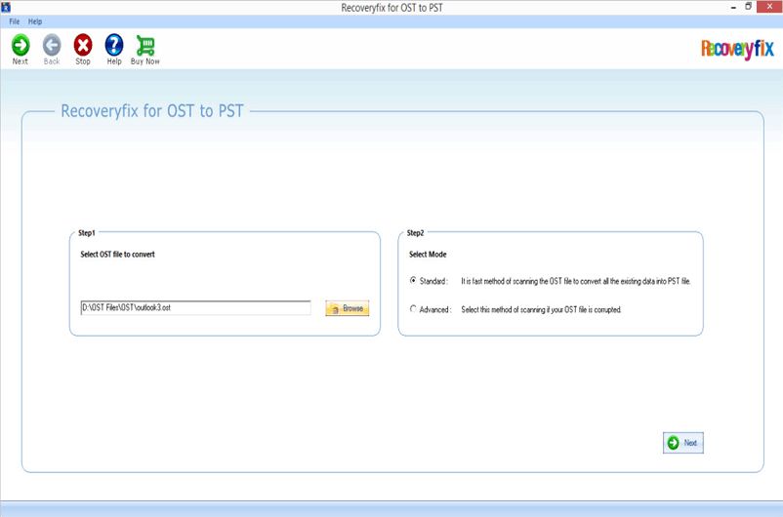Click the Step1 group label

pyautogui.click(x=86, y=232)
